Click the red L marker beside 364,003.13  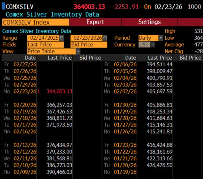click(39, 91)
